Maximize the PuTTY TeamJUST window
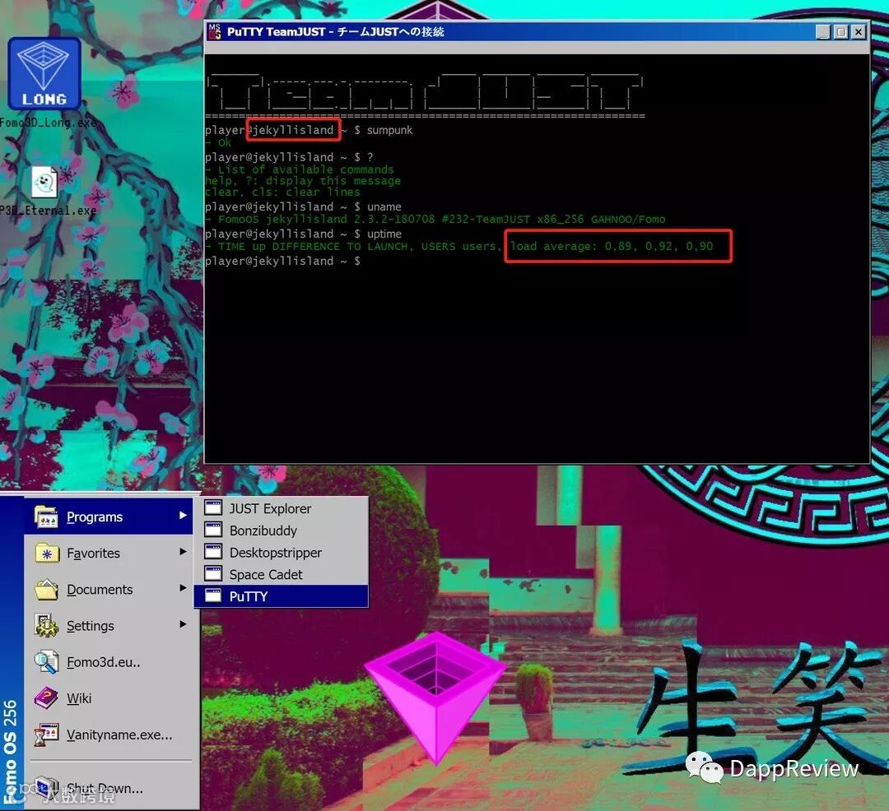This screenshot has height=811, width=889. (840, 32)
